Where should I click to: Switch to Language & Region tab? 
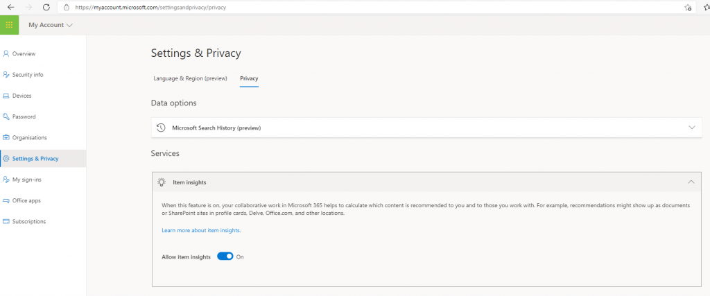[190, 78]
